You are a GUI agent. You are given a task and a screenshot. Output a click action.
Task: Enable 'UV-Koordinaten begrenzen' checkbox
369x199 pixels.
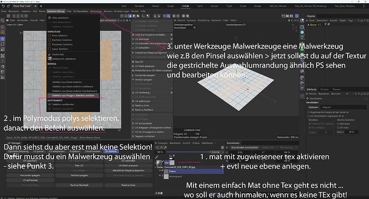coord(309,116)
